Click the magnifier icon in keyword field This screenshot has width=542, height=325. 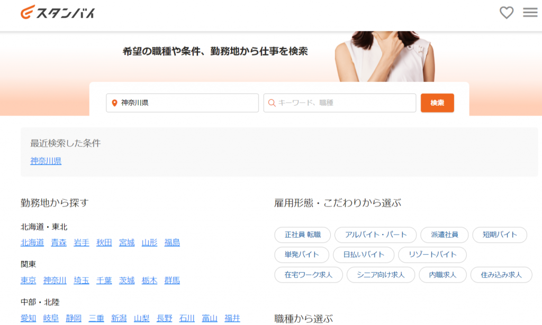[x=272, y=103]
